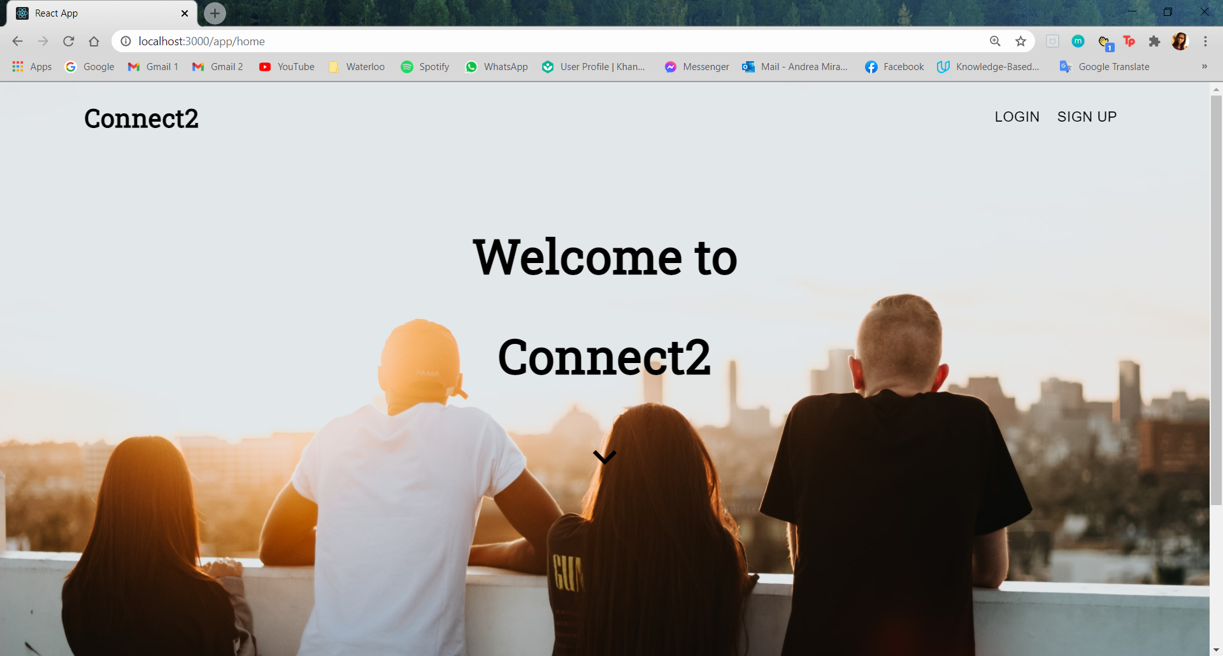The image size is (1223, 656).
Task: Bookmark this page with the star icon
Action: click(1021, 41)
